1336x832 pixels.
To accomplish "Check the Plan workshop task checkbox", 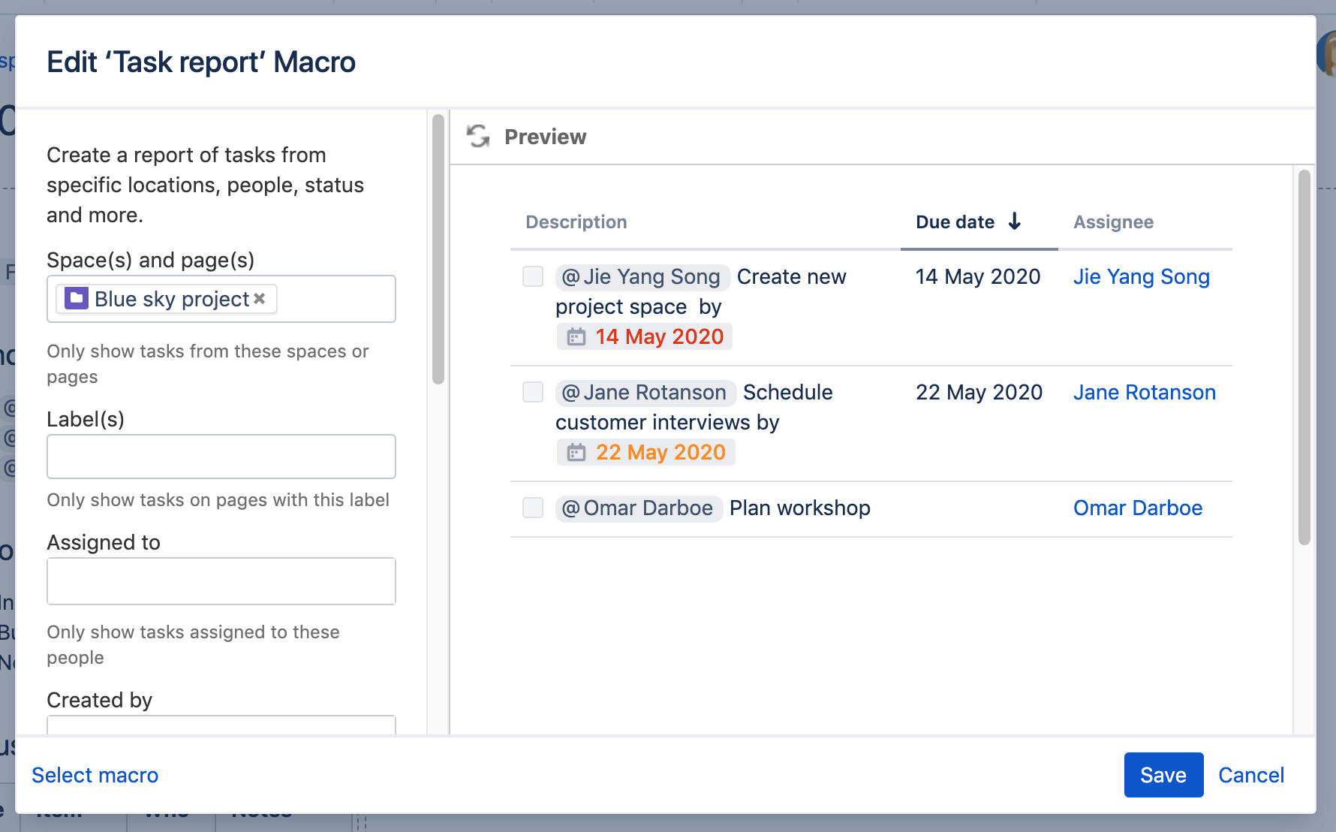I will tap(533, 508).
